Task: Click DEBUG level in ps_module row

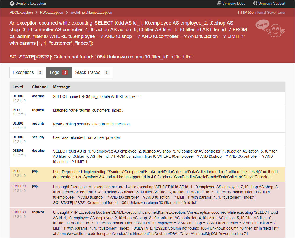Action: tap(18, 96)
